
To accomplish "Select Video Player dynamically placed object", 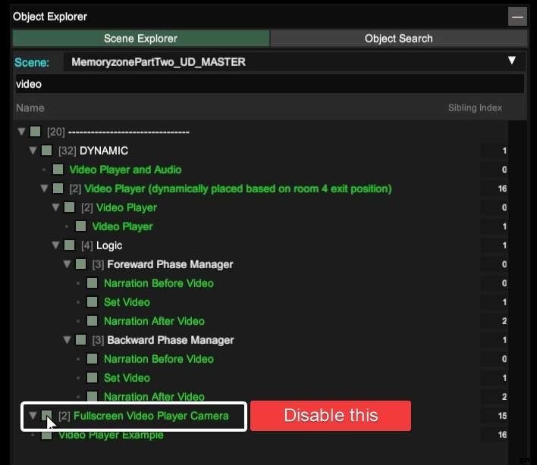I will tap(237, 189).
